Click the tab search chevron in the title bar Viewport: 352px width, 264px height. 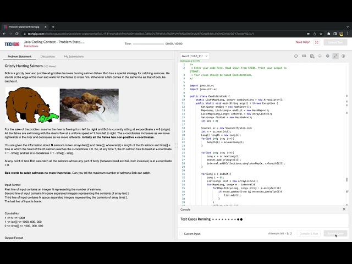[x=348, y=27]
